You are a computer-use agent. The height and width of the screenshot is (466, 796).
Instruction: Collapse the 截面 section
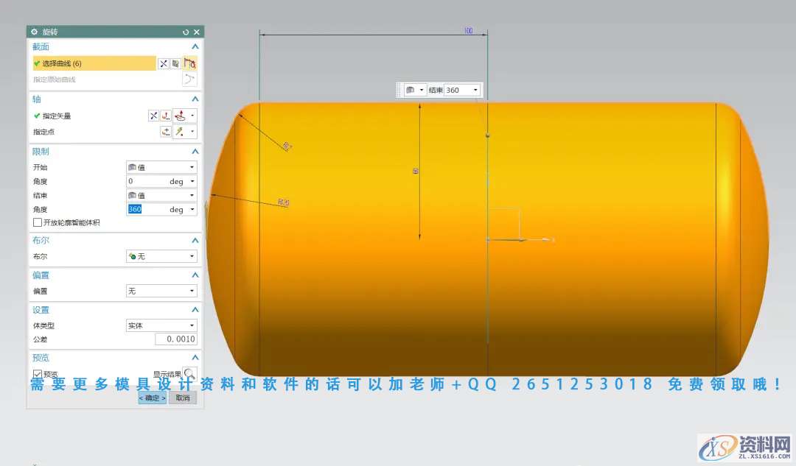coord(195,46)
